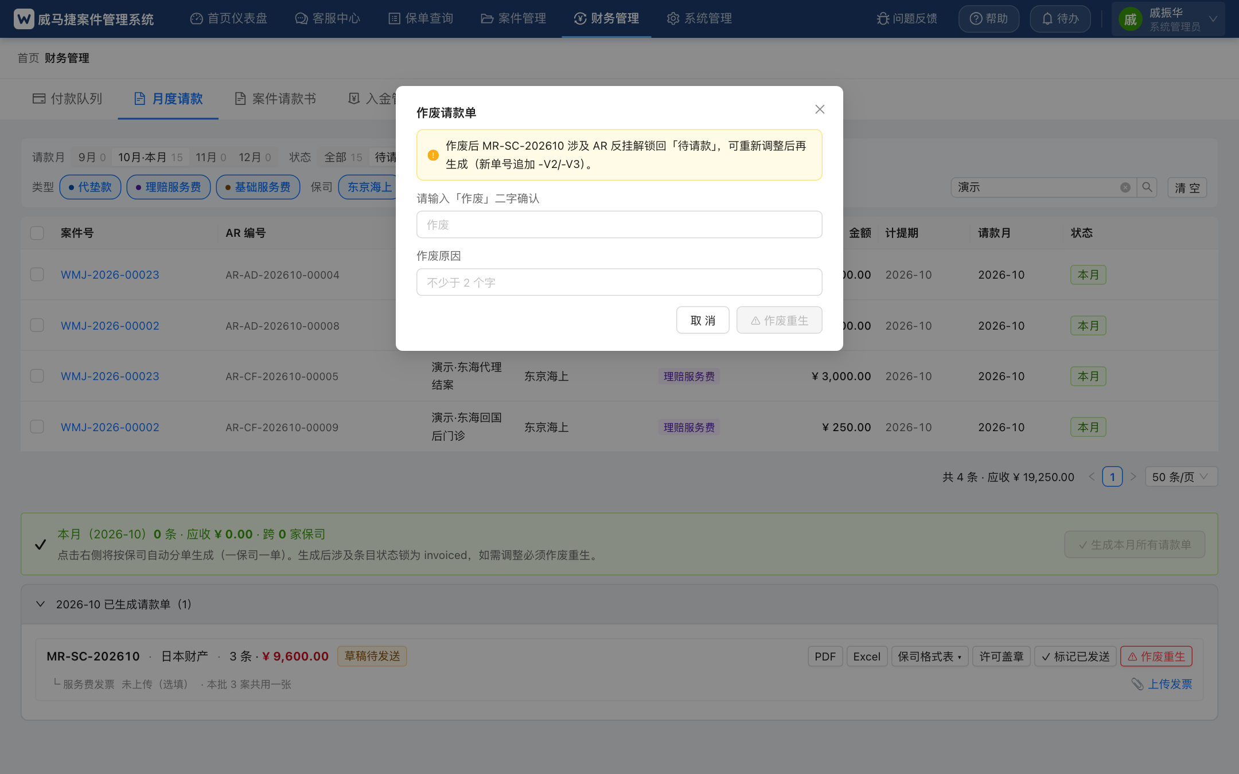
Task: Click the 作废原因 reason input field
Action: click(619, 282)
